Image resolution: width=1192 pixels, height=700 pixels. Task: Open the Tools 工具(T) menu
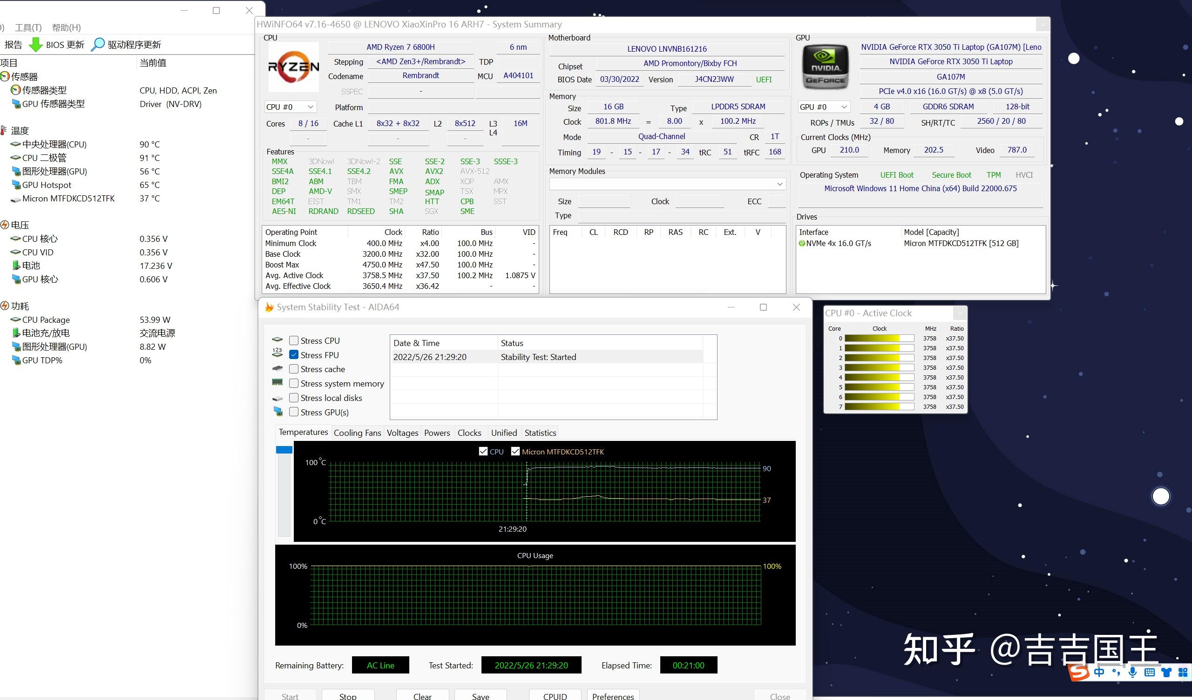click(28, 27)
